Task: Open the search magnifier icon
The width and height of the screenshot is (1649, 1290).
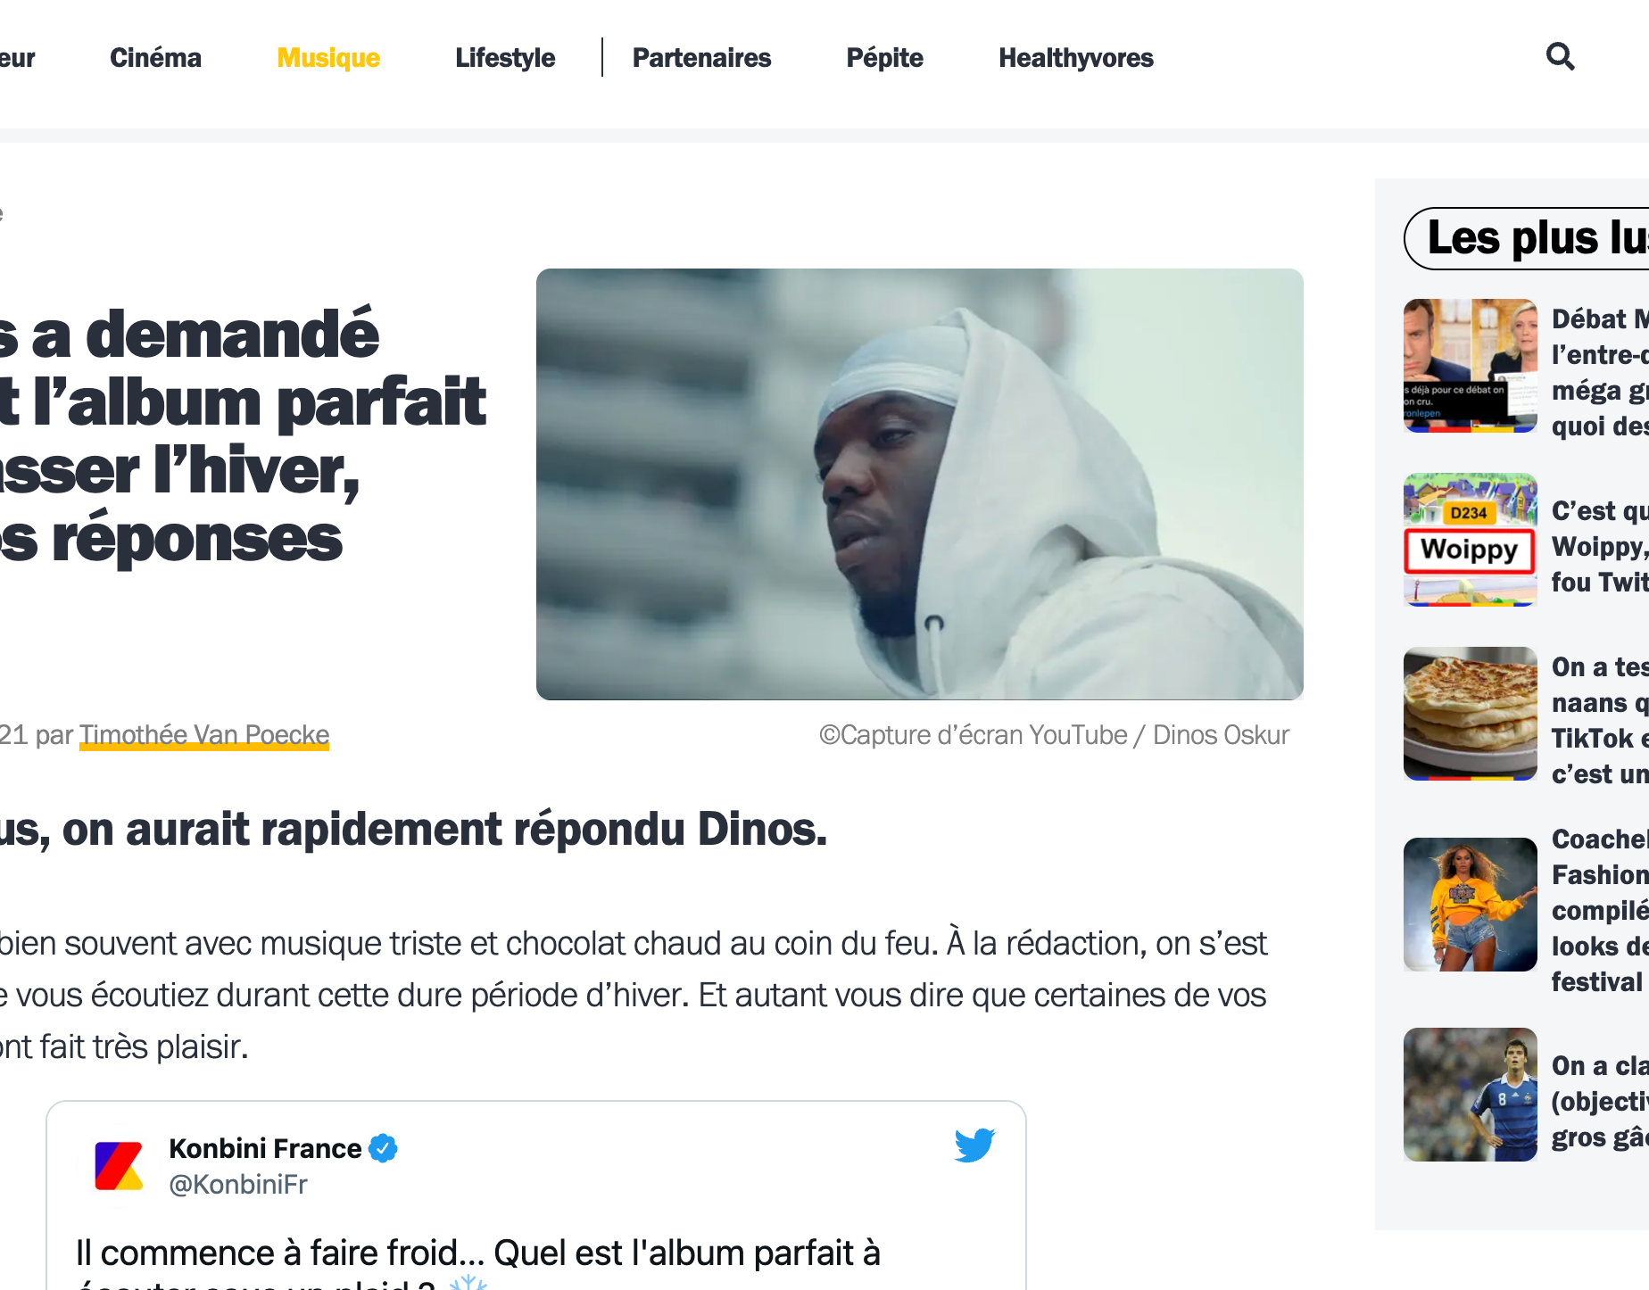Action: tap(1560, 57)
